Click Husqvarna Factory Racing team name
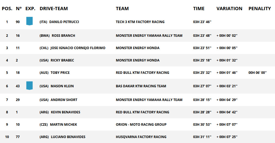Screen dimensions: 275x143 (x=141, y=137)
